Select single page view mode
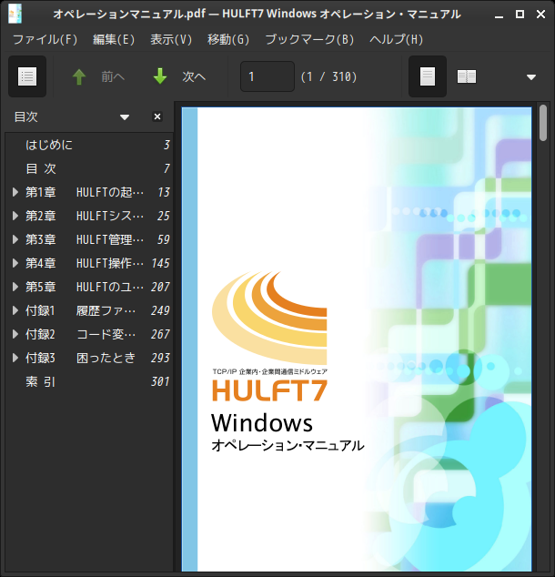555x577 pixels. pyautogui.click(x=428, y=76)
